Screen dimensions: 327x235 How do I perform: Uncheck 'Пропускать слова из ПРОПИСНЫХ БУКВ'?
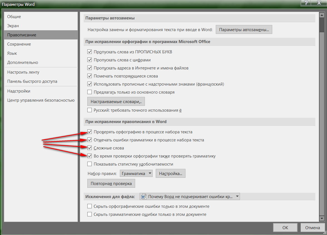[x=90, y=52]
